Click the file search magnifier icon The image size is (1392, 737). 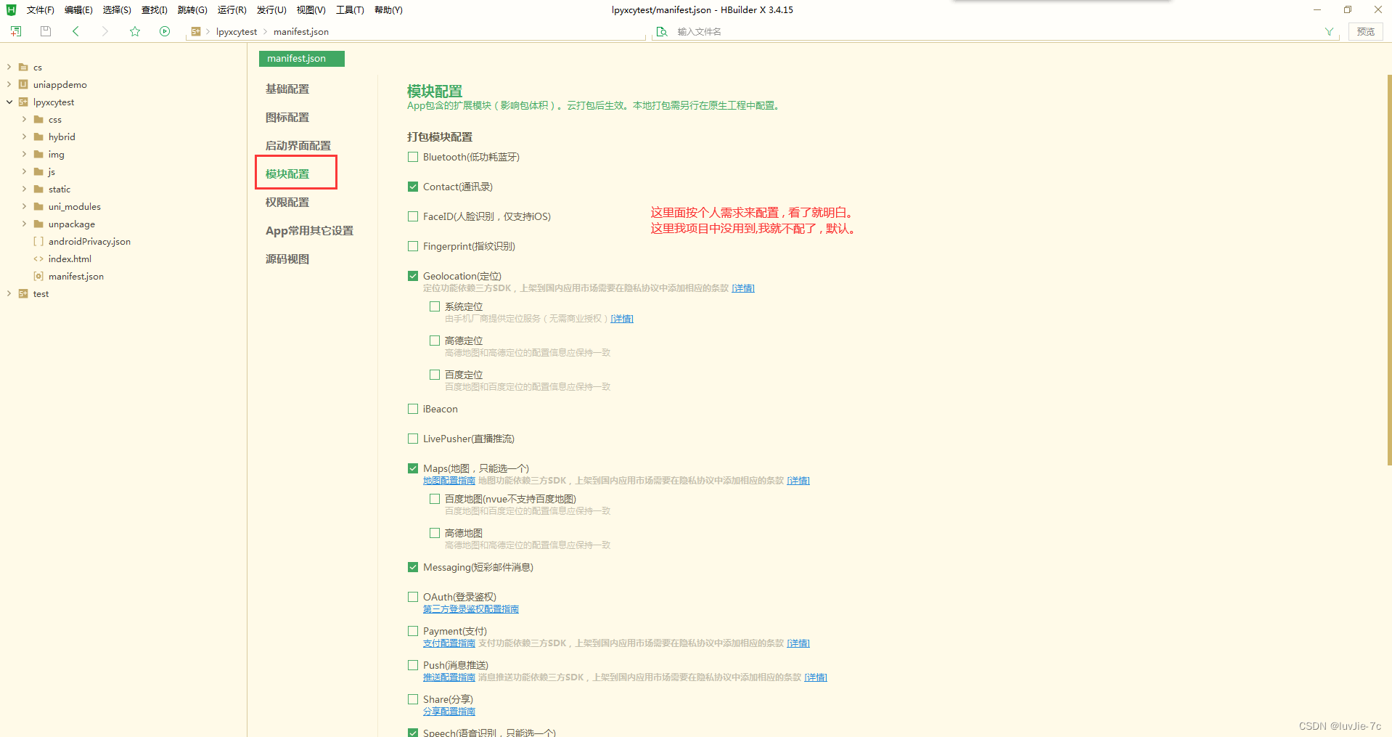[x=661, y=31]
